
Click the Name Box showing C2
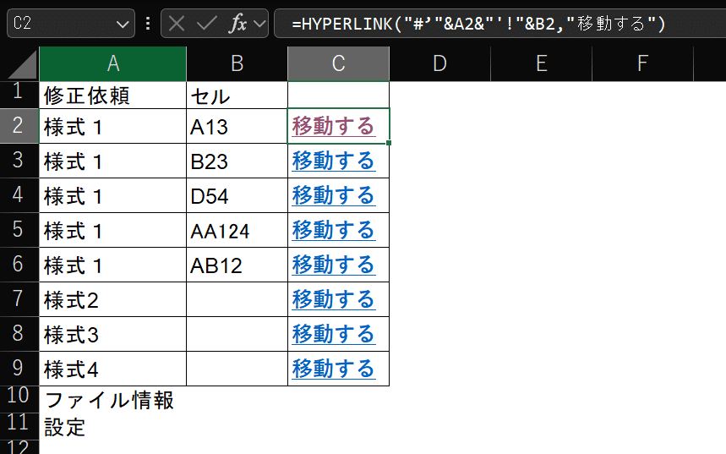click(71, 23)
